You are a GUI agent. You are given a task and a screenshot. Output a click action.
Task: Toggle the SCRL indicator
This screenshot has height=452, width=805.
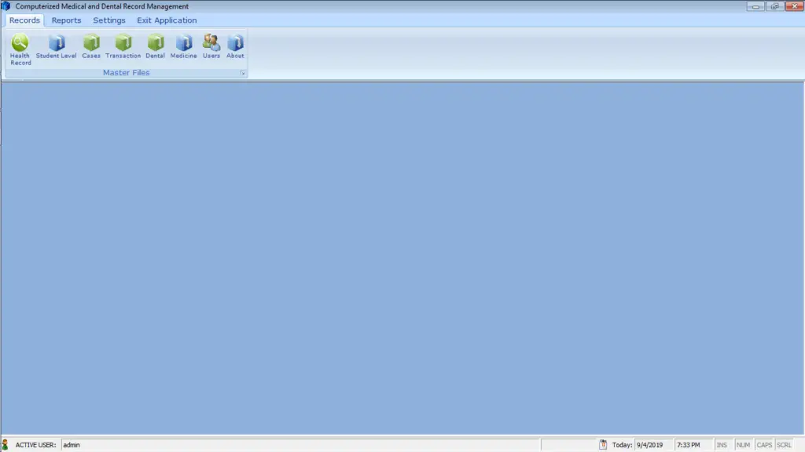(x=784, y=444)
